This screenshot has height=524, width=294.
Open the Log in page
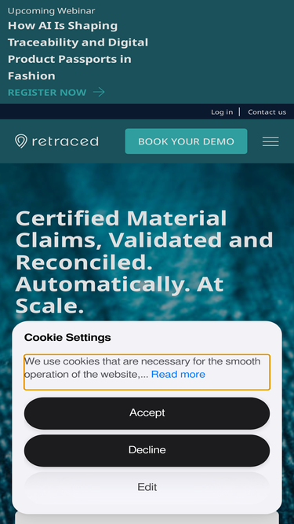[x=222, y=112]
